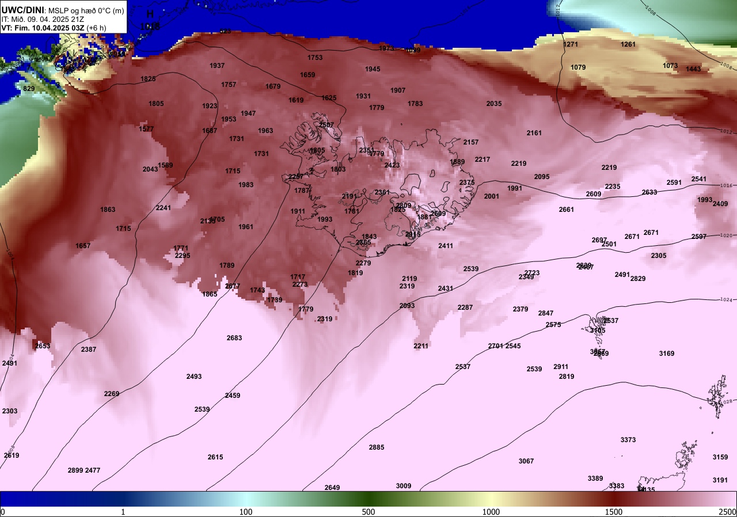
Task: Pick the 1679 data label
Action: pos(273,86)
